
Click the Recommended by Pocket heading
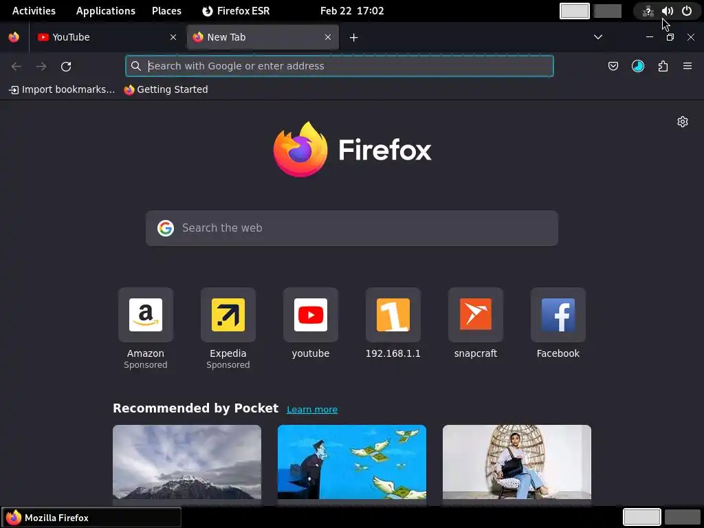[x=195, y=408]
